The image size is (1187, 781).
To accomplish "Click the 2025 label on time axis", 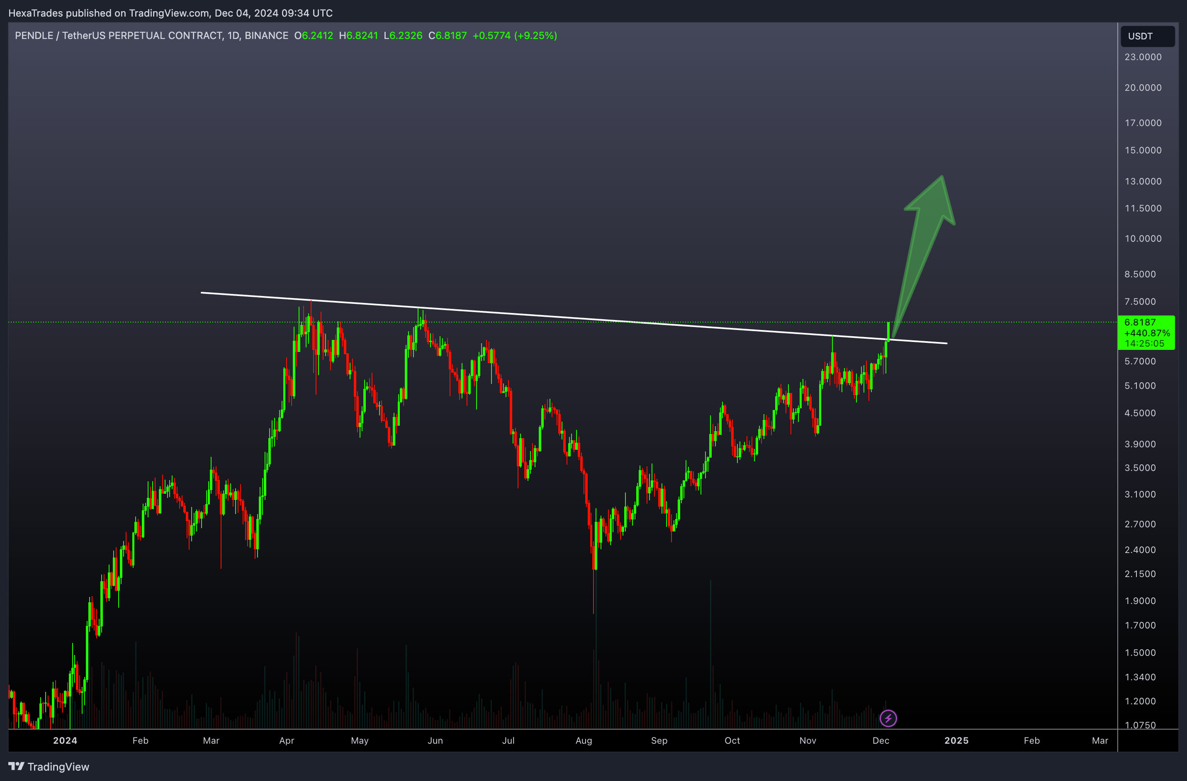I will point(956,741).
